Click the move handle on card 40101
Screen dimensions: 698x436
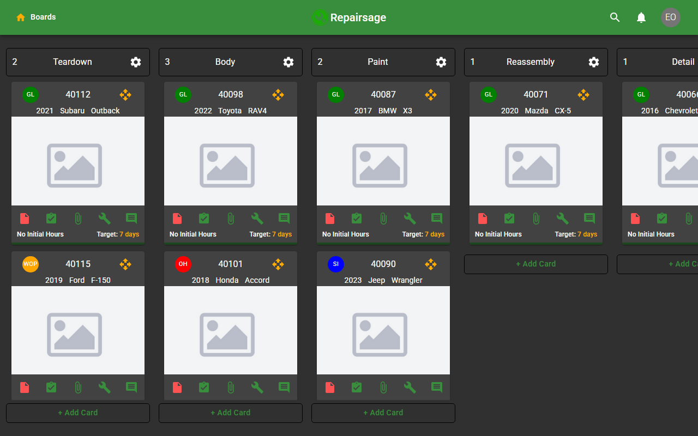pyautogui.click(x=278, y=264)
